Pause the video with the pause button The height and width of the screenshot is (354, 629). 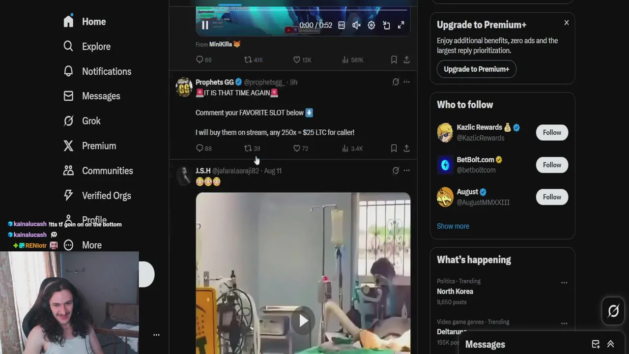click(x=205, y=25)
